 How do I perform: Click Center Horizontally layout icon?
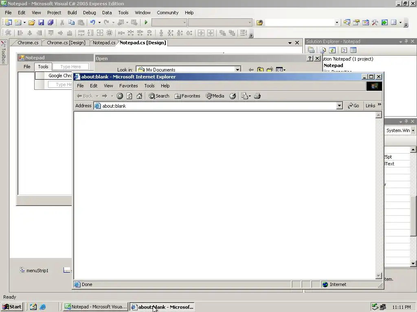tap(201, 33)
